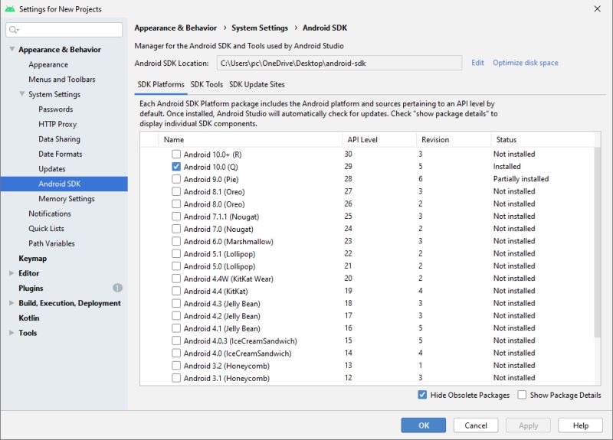Viewport: 613px width, 440px height.
Task: Check the Android 9.0 (Pie) checkbox
Action: (176, 179)
